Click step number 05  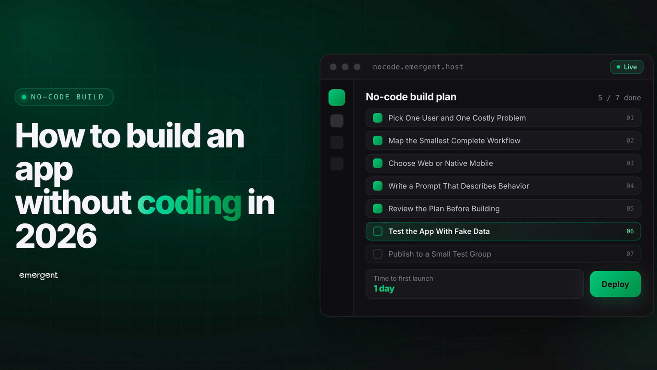click(630, 209)
